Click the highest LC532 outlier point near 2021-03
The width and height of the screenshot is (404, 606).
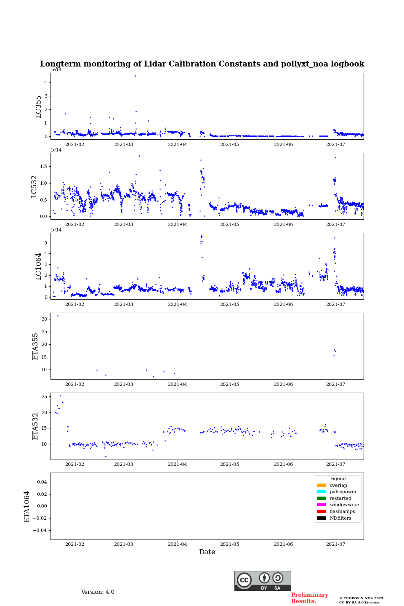tap(139, 156)
